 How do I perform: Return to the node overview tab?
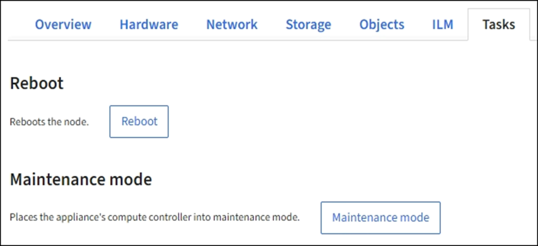63,25
